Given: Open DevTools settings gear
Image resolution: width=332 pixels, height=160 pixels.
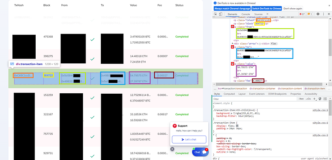Looking at the screenshot, I should click(x=318, y=14).
